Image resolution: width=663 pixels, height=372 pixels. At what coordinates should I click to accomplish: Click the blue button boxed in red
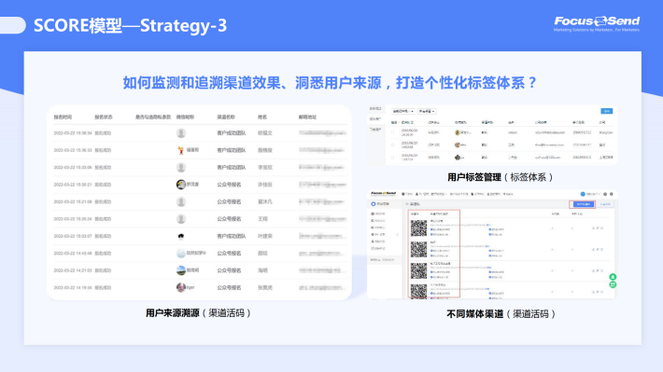point(583,204)
